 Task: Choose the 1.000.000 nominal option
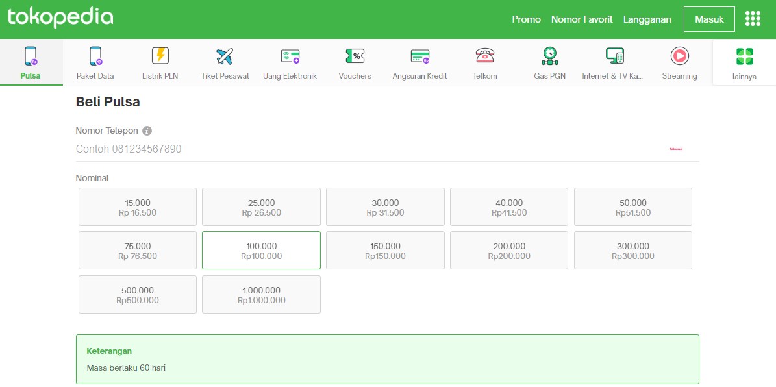(261, 294)
